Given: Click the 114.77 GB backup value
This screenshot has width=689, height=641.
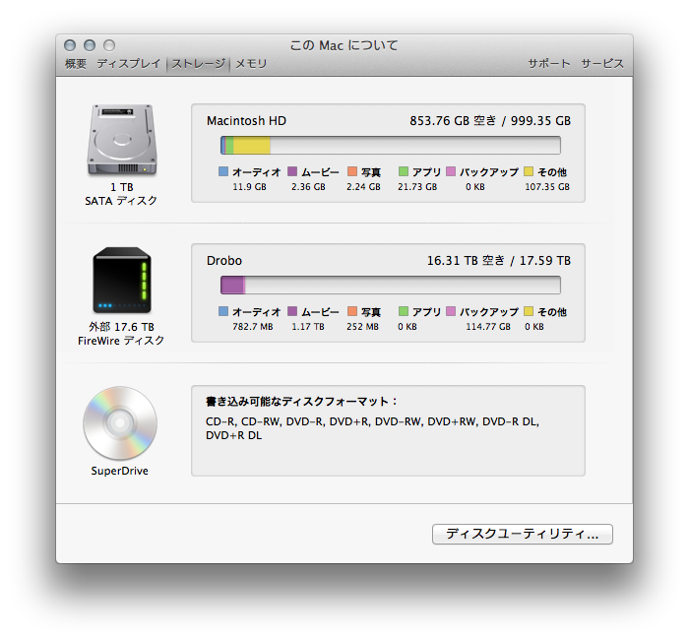Looking at the screenshot, I should (x=488, y=327).
